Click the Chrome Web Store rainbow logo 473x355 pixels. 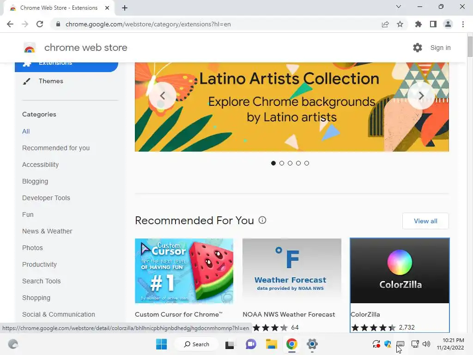29,48
